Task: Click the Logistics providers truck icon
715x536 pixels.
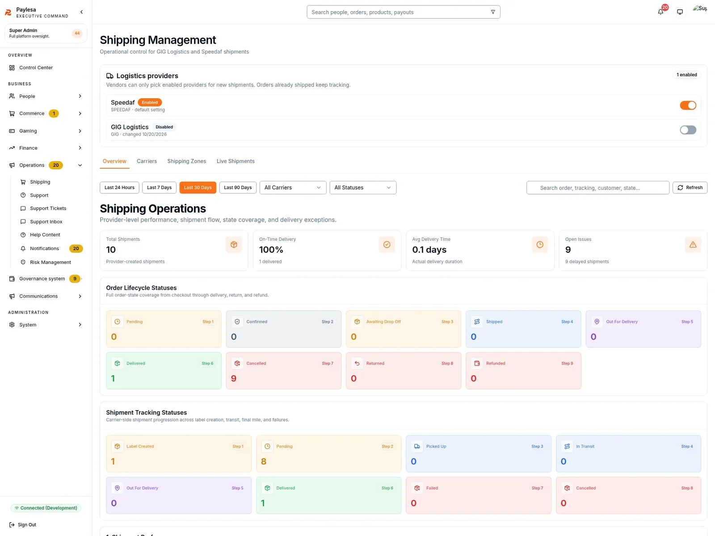Action: [109, 76]
